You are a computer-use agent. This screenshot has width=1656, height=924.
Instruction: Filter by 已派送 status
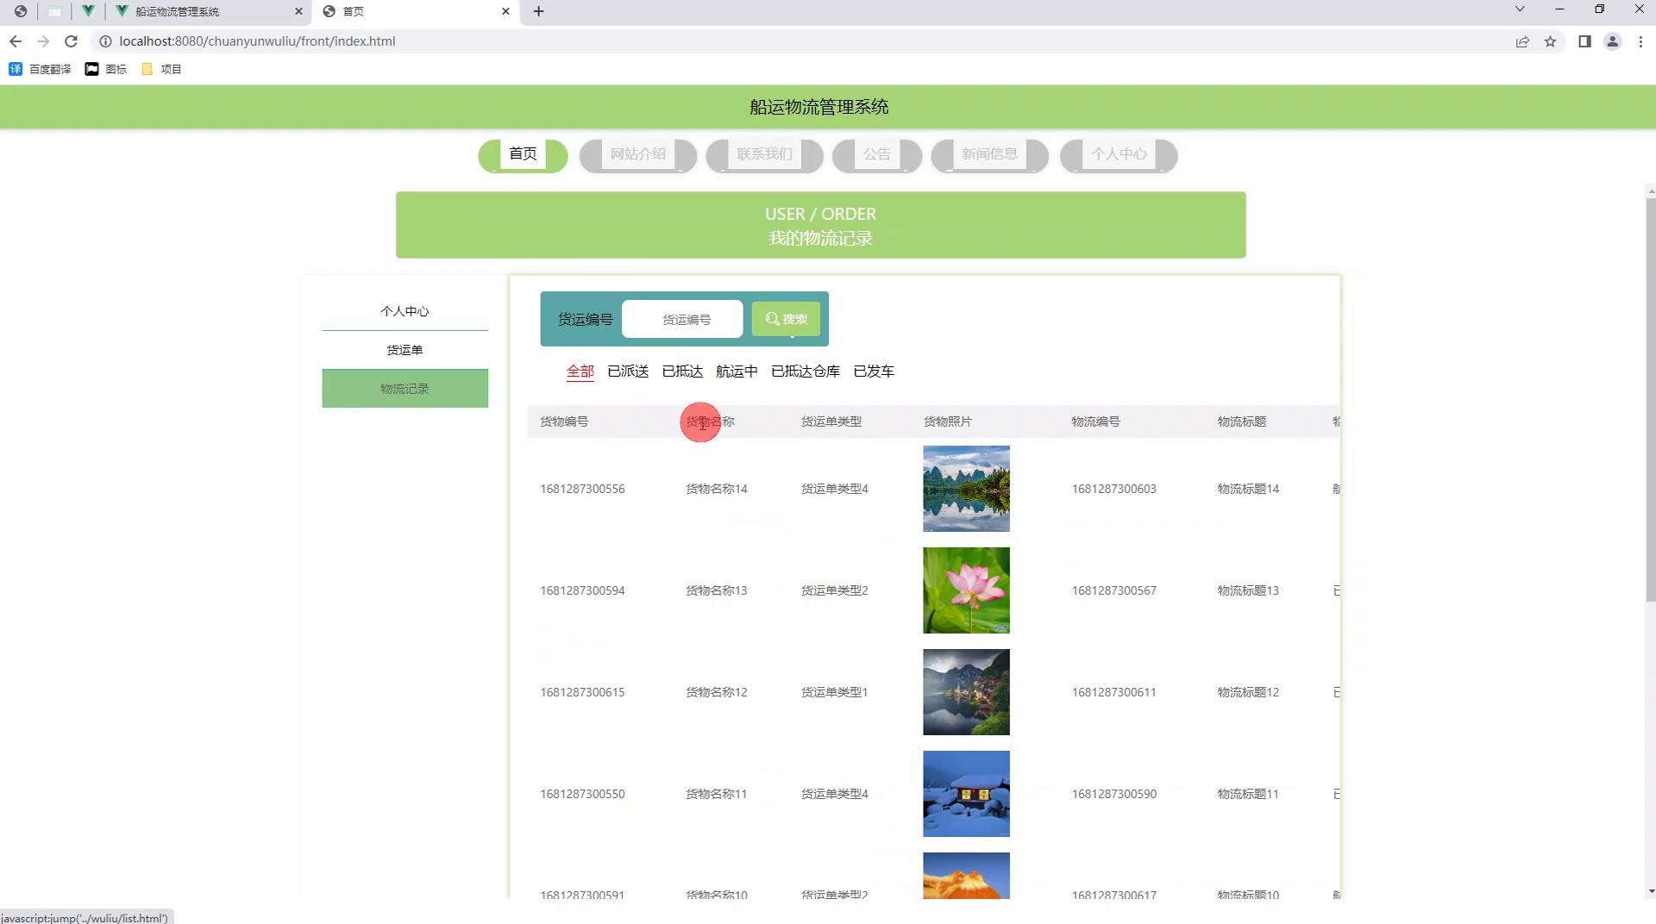point(628,371)
